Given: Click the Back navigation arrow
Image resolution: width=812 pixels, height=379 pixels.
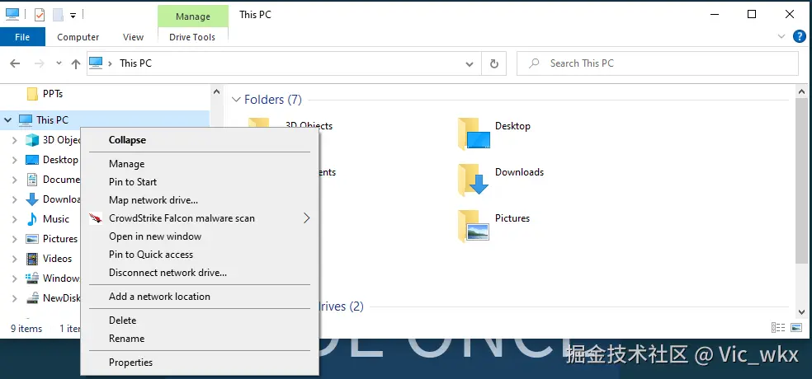Looking at the screenshot, I should [x=15, y=63].
